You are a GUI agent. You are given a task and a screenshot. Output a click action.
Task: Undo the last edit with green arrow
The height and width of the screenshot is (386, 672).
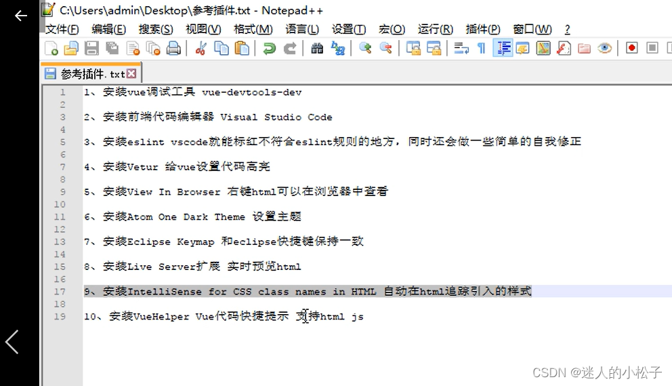tap(269, 48)
